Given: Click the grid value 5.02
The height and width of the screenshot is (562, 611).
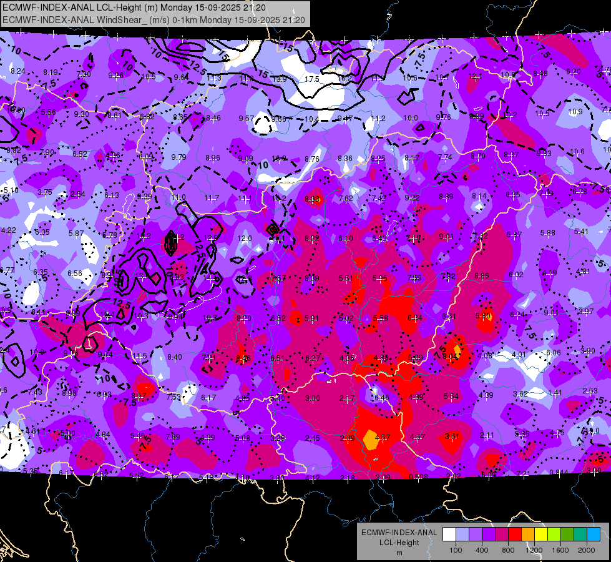Looking at the screenshot, I should point(346,318).
